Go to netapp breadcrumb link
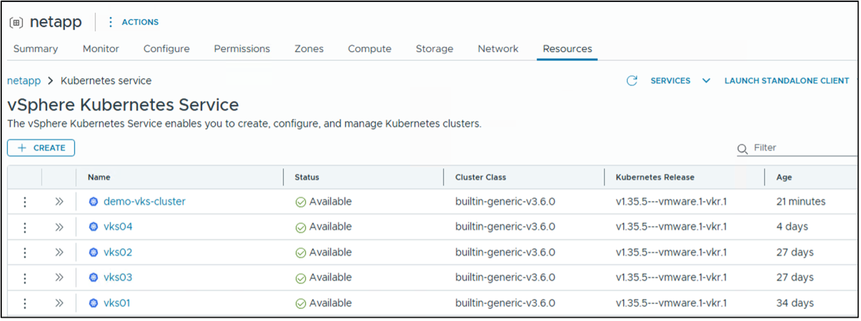861x321 pixels. pyautogui.click(x=24, y=81)
